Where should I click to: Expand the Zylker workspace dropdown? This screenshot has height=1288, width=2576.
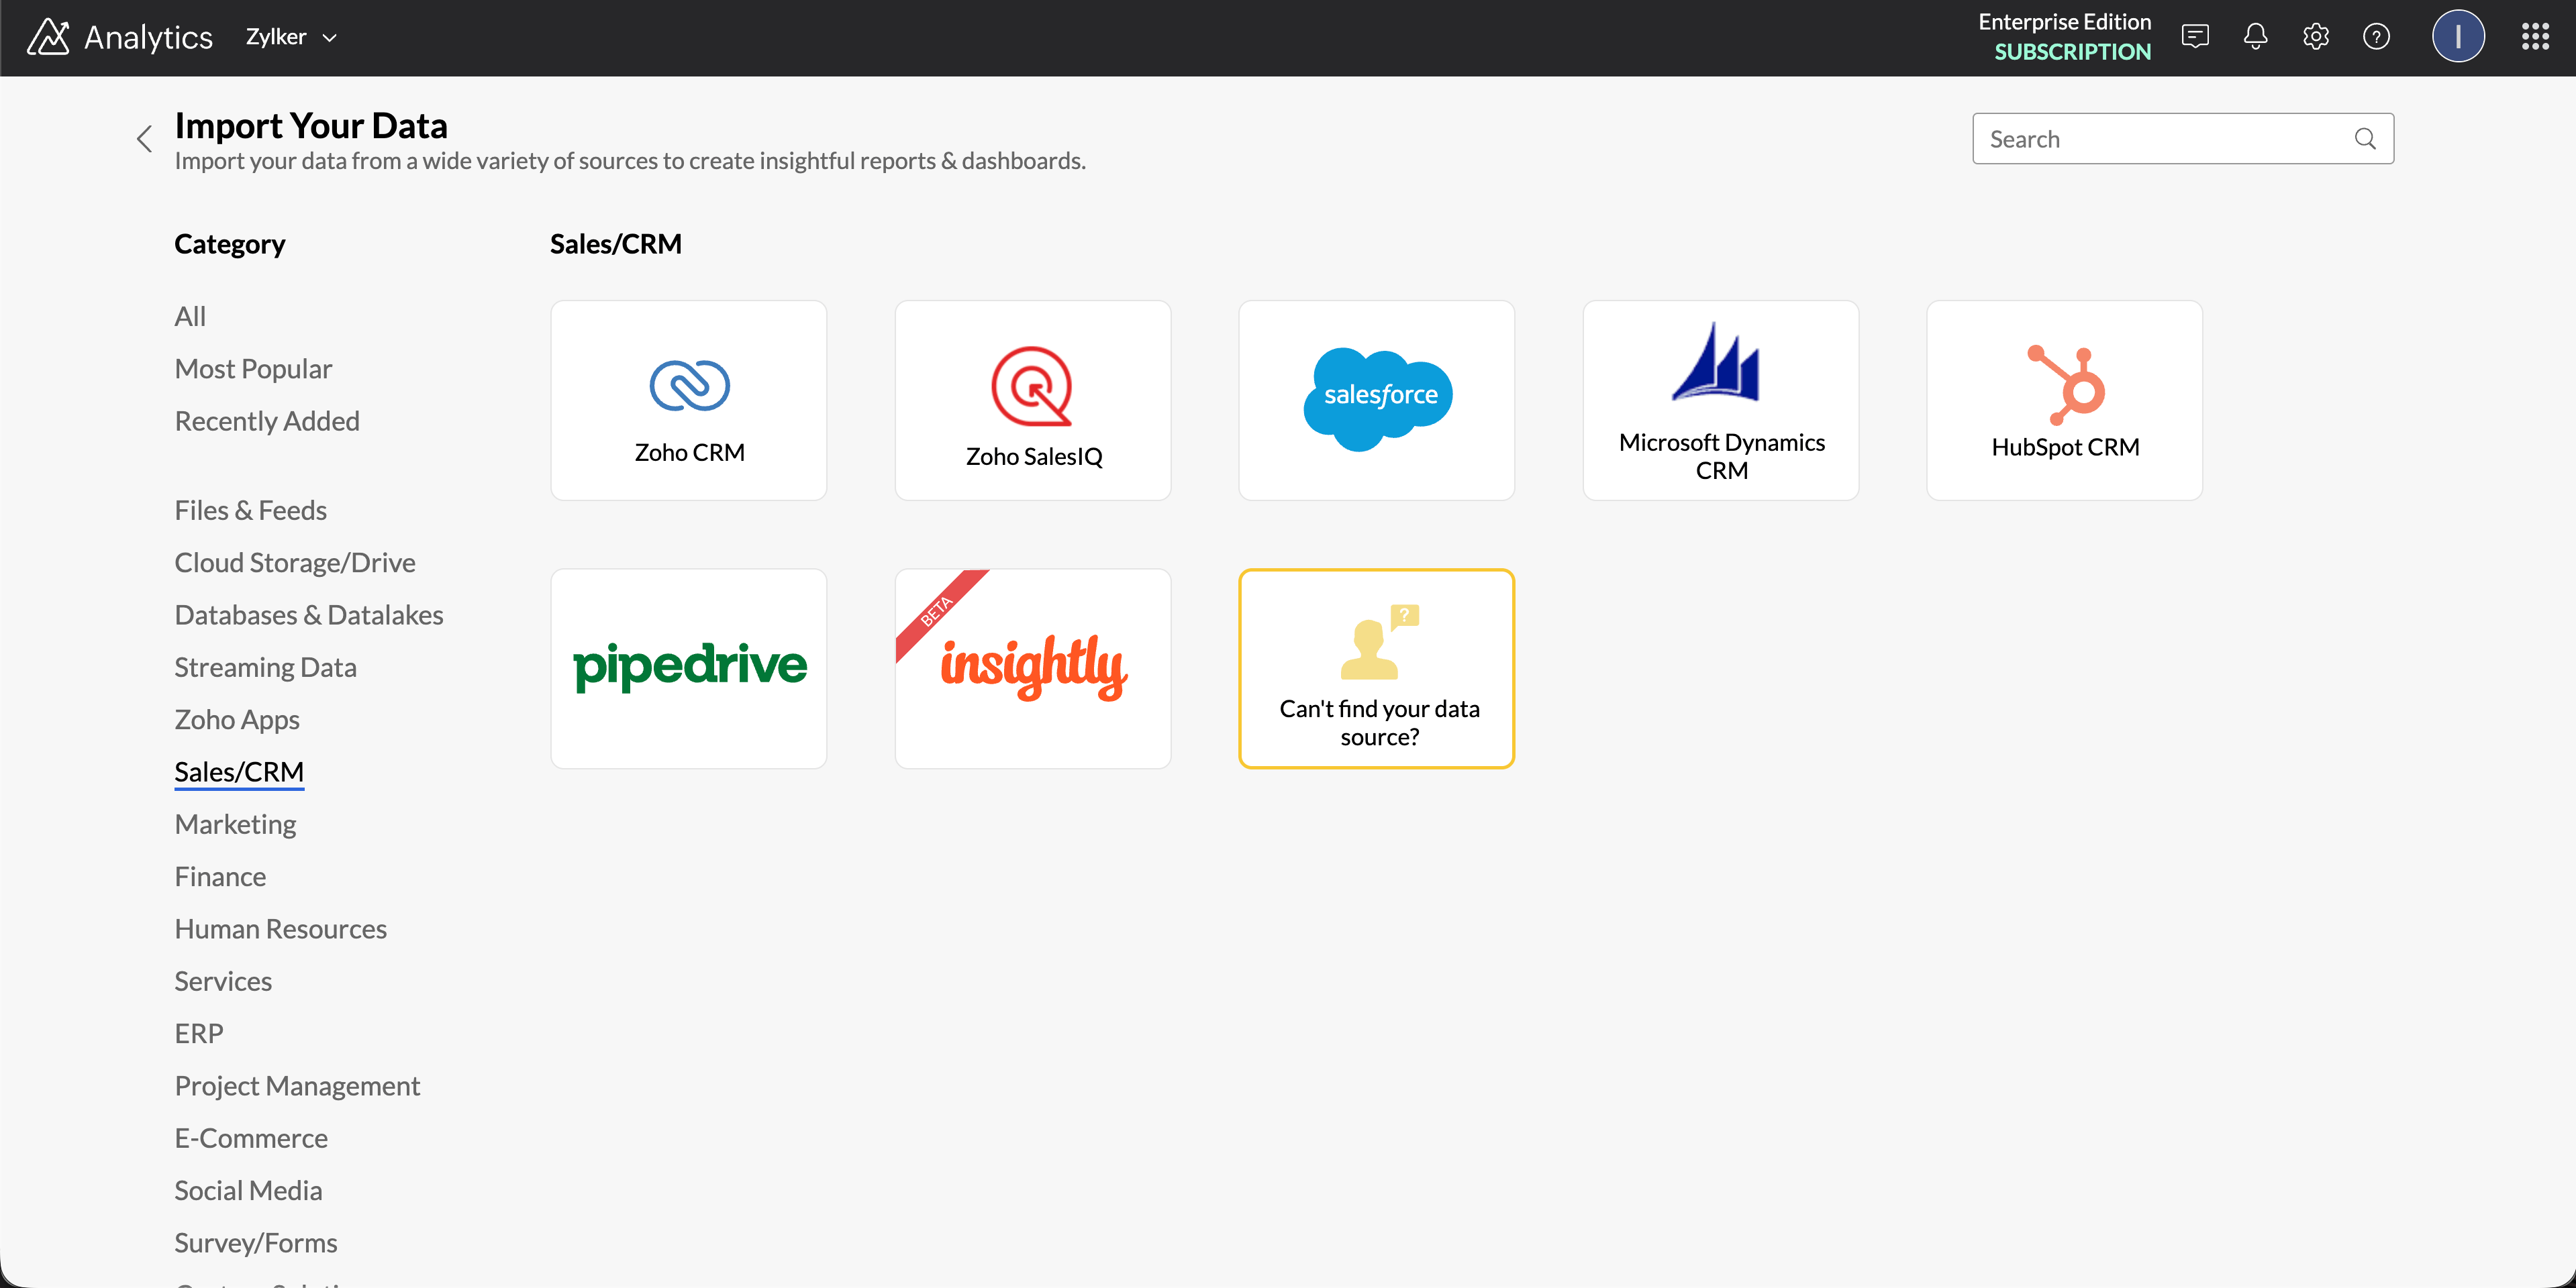pyautogui.click(x=290, y=36)
